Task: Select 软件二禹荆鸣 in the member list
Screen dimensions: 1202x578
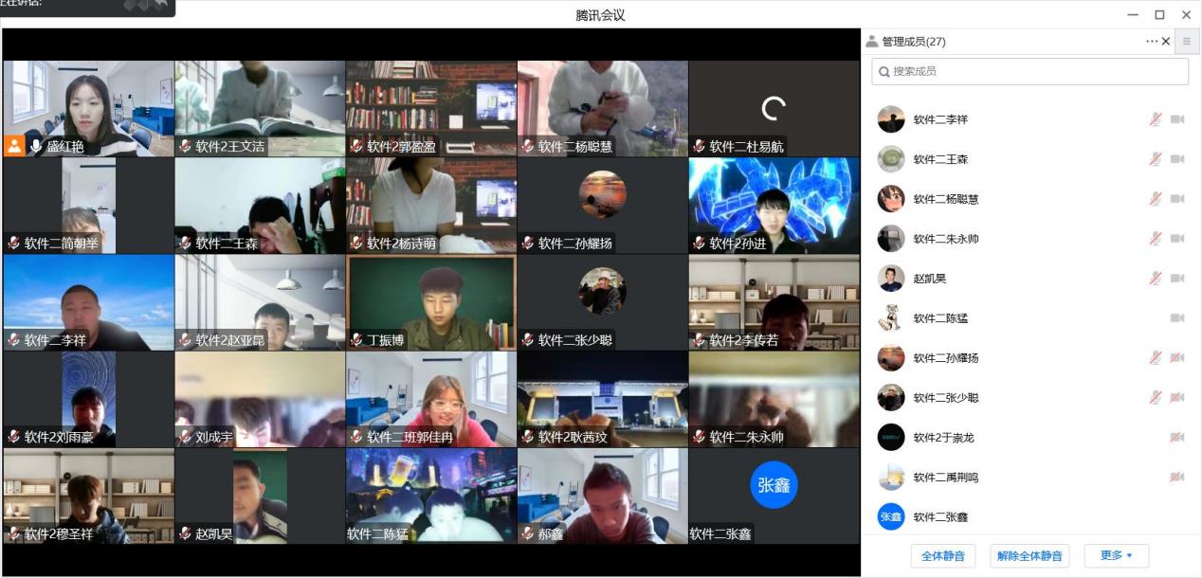Action: 945,478
